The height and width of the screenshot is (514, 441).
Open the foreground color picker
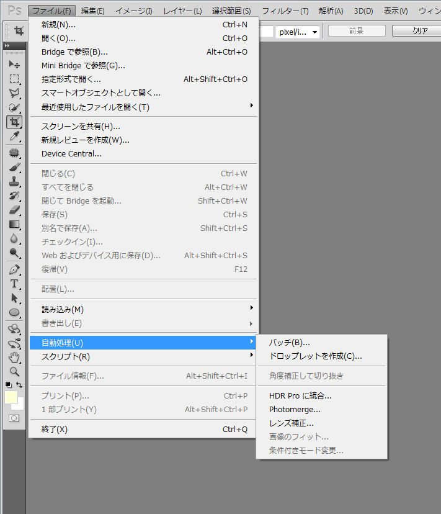pyautogui.click(x=11, y=397)
